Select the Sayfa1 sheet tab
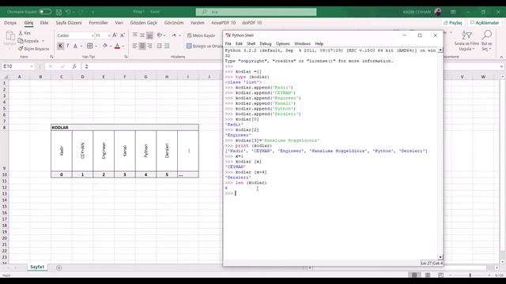The image size is (506, 284). coord(37,267)
